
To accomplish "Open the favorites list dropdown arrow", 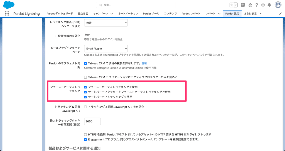I will (236, 5).
